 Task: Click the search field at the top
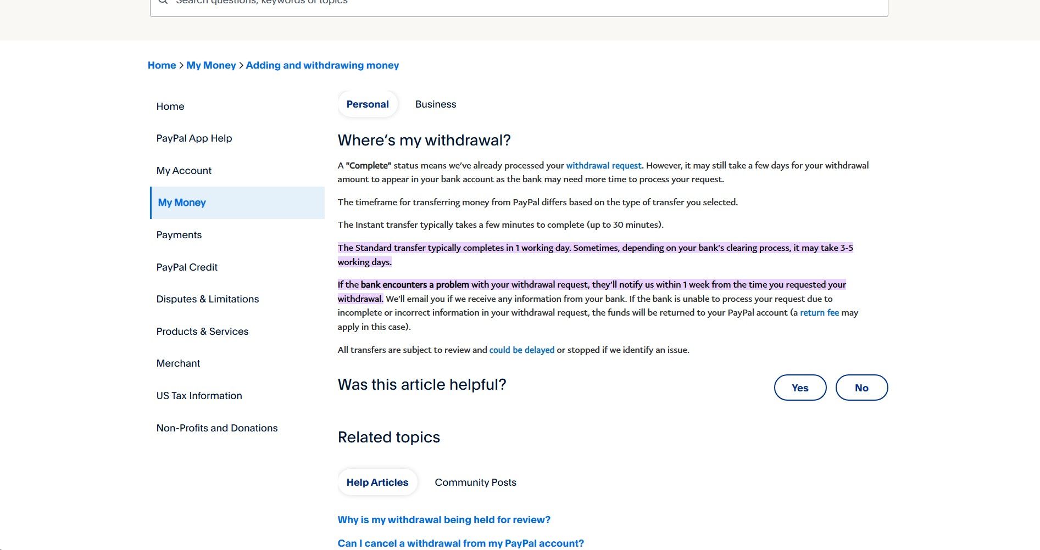coord(519,4)
